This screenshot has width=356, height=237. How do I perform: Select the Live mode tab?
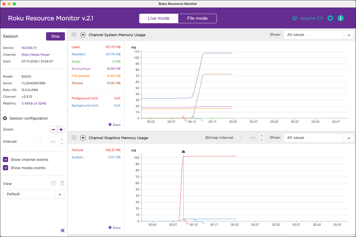[x=158, y=18]
